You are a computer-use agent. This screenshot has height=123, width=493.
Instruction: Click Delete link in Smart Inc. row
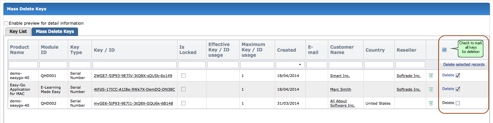(448, 75)
